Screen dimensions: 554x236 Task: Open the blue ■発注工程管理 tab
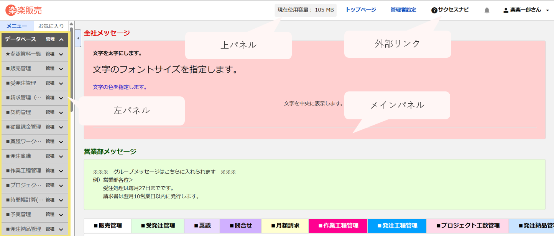tap(397, 226)
